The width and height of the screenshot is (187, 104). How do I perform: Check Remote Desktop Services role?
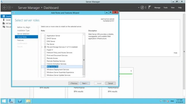[x=45, y=61]
